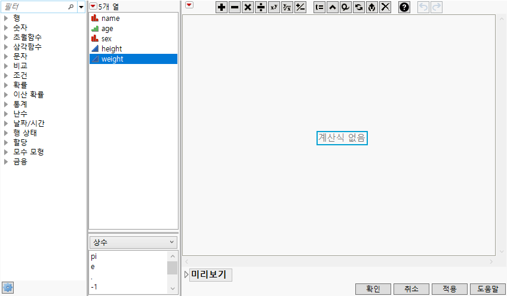Open help with the question mark icon
Screen dimensions: 507x296
tap(404, 7)
